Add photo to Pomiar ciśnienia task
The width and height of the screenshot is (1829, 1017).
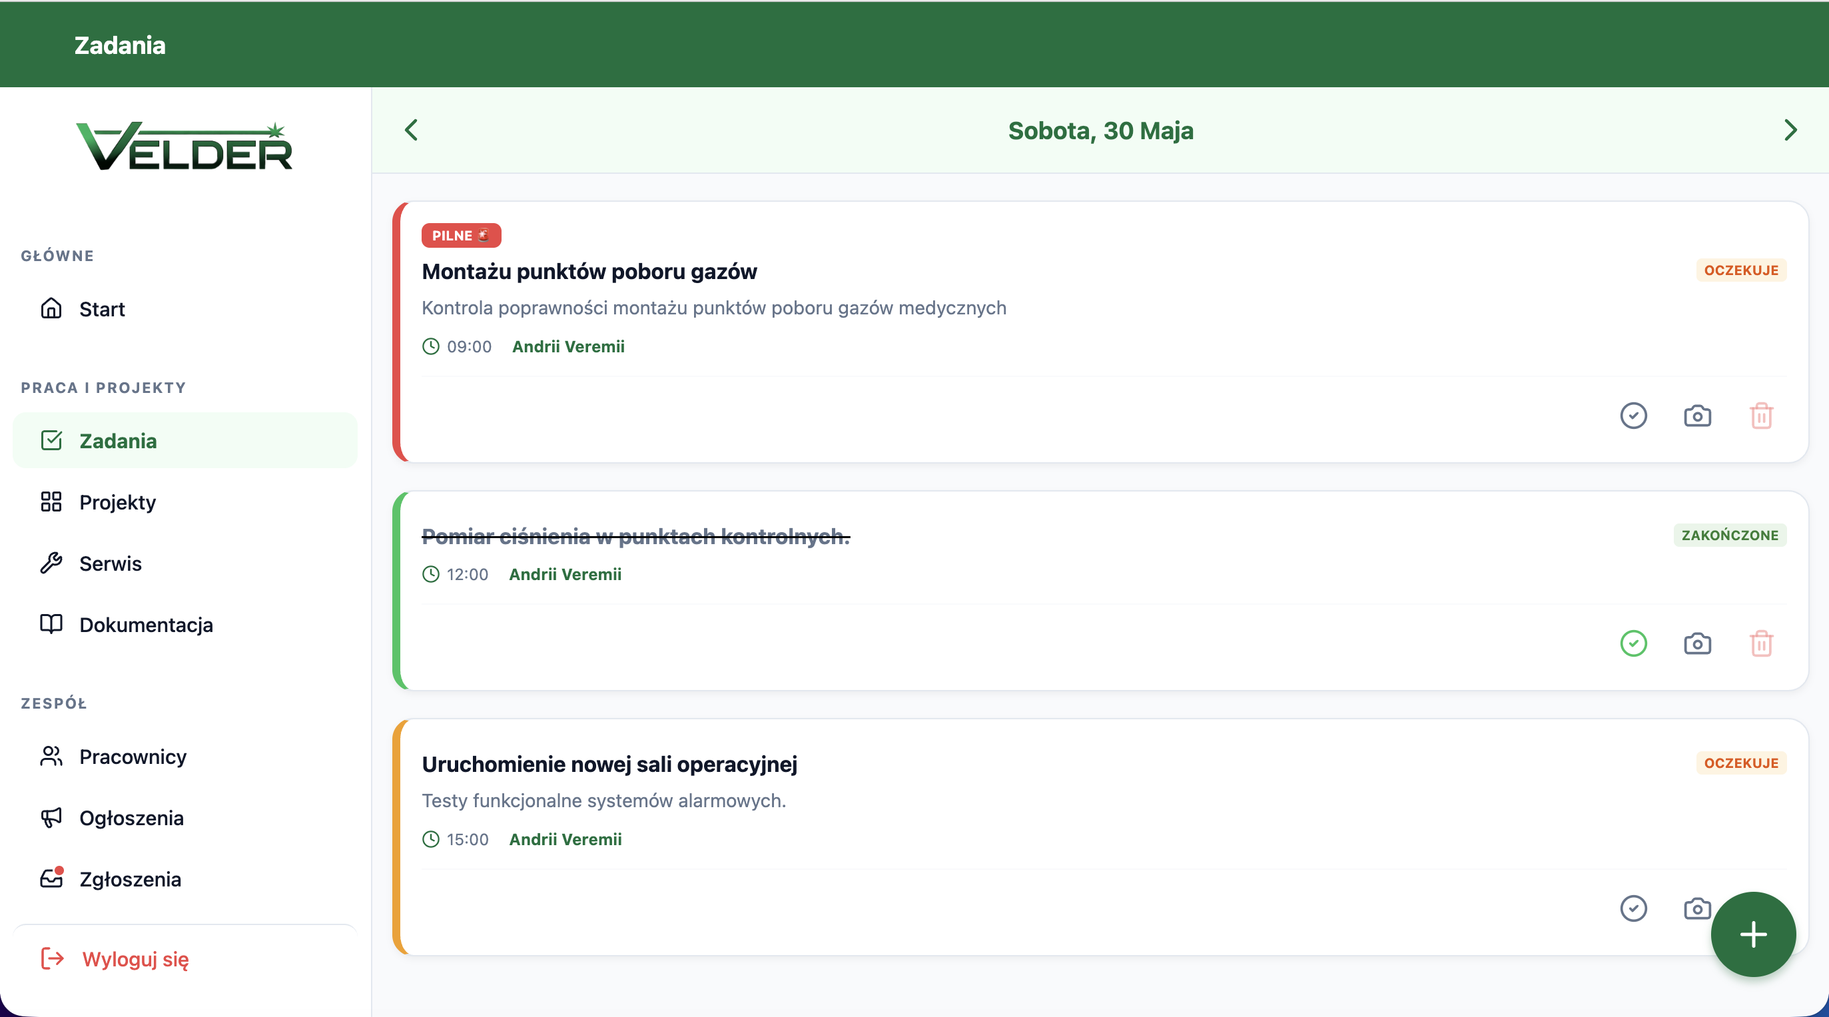coord(1697,643)
